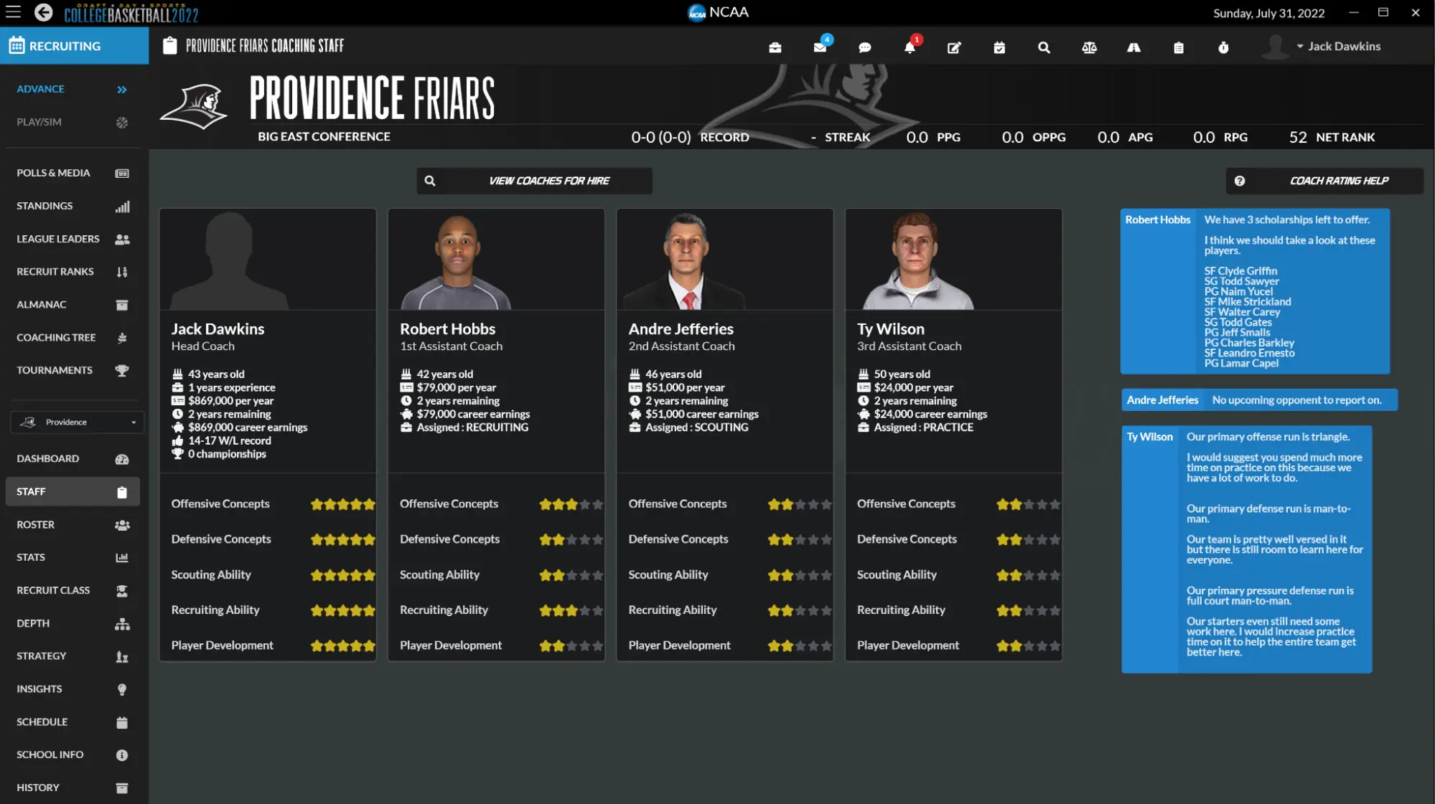Click the Coaching Staff clipboard icon

169,45
